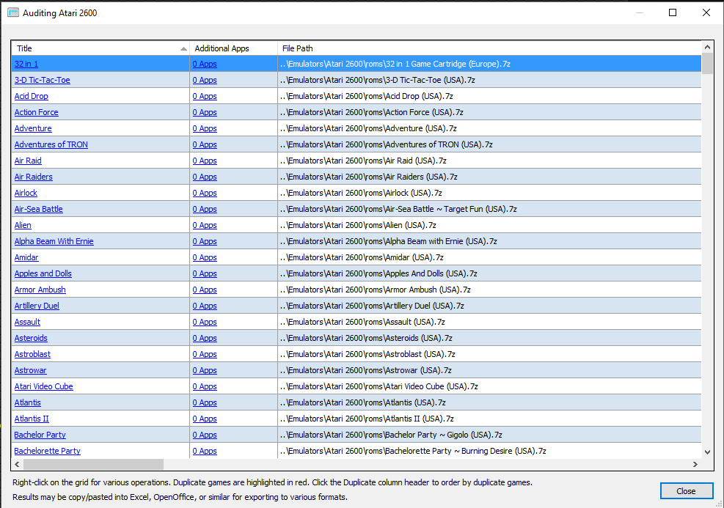Open the Alpha Beam With Ernie link

pyautogui.click(x=54, y=241)
